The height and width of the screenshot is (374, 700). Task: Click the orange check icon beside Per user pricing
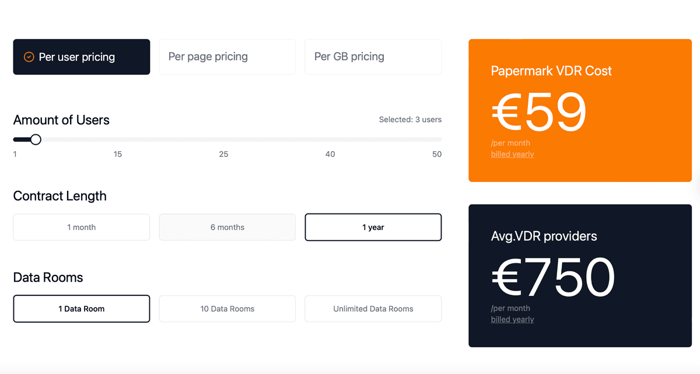point(28,57)
